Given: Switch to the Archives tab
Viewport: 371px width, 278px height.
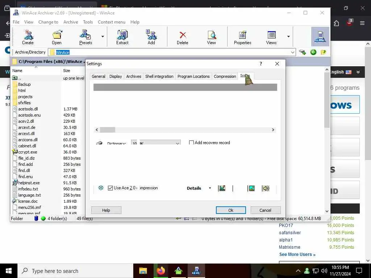Looking at the screenshot, I should click(133, 76).
